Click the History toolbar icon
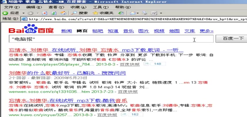The image size is (247, 117). pos(121,13)
